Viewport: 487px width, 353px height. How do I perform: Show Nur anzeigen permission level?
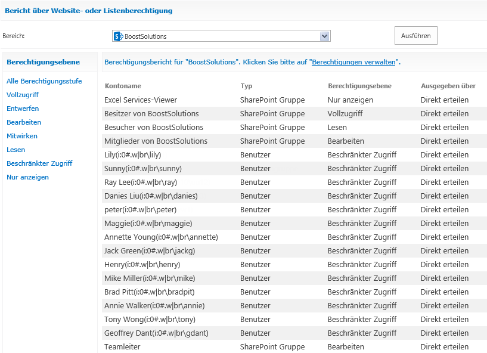(x=27, y=177)
